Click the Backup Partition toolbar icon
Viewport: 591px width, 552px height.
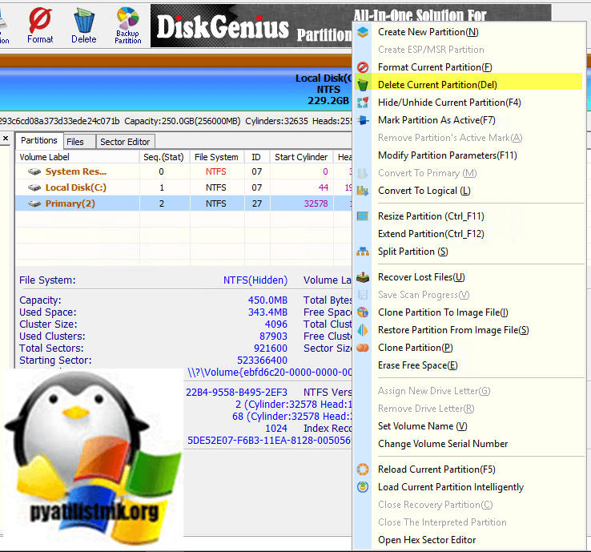[128, 18]
